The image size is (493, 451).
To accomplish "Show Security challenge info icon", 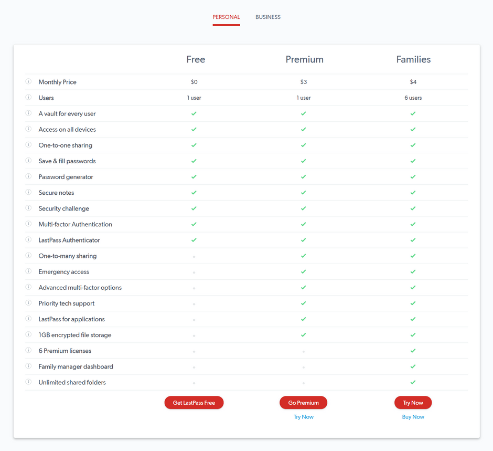I will pos(28,208).
